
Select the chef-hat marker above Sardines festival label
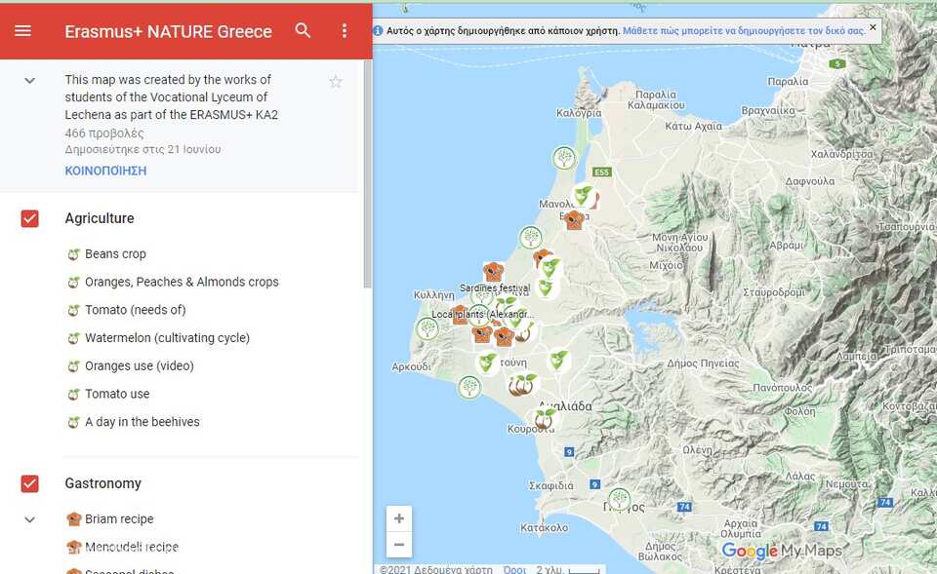[494, 272]
